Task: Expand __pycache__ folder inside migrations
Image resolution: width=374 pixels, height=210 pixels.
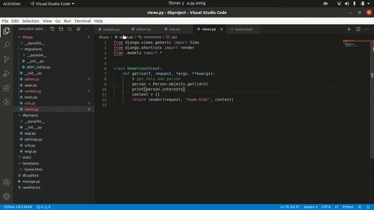Action: (24, 55)
